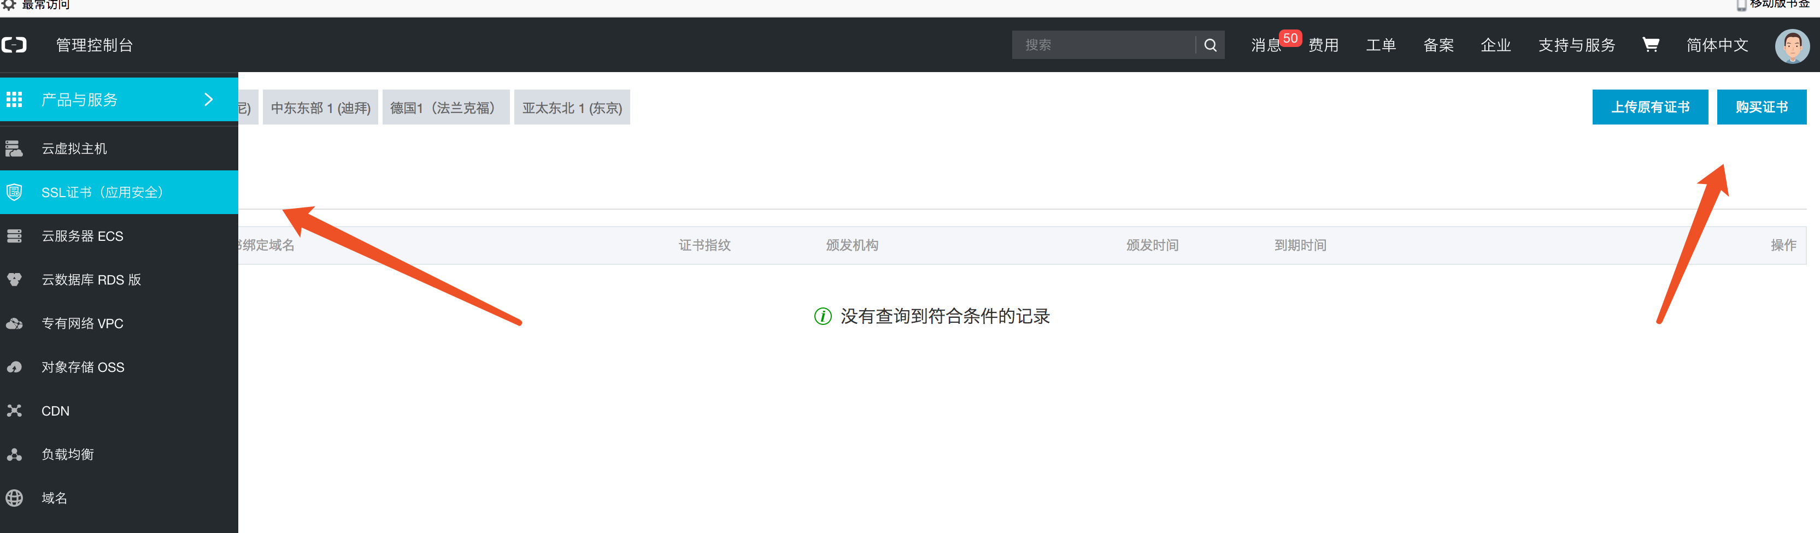Click the 最常访问 gear icon
The height and width of the screenshot is (533, 1820).
(x=9, y=4)
